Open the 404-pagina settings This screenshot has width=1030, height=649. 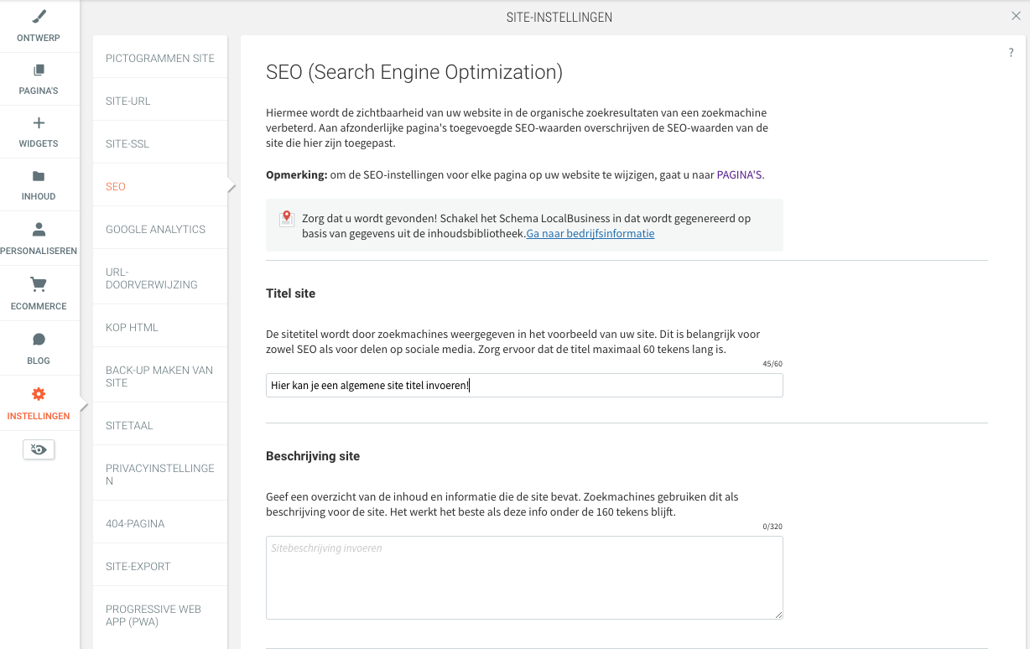(135, 523)
